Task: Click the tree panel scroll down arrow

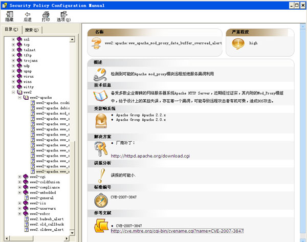Action: (72, 233)
